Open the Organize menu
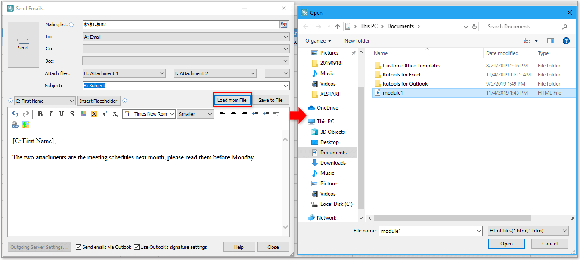 tap(318, 41)
